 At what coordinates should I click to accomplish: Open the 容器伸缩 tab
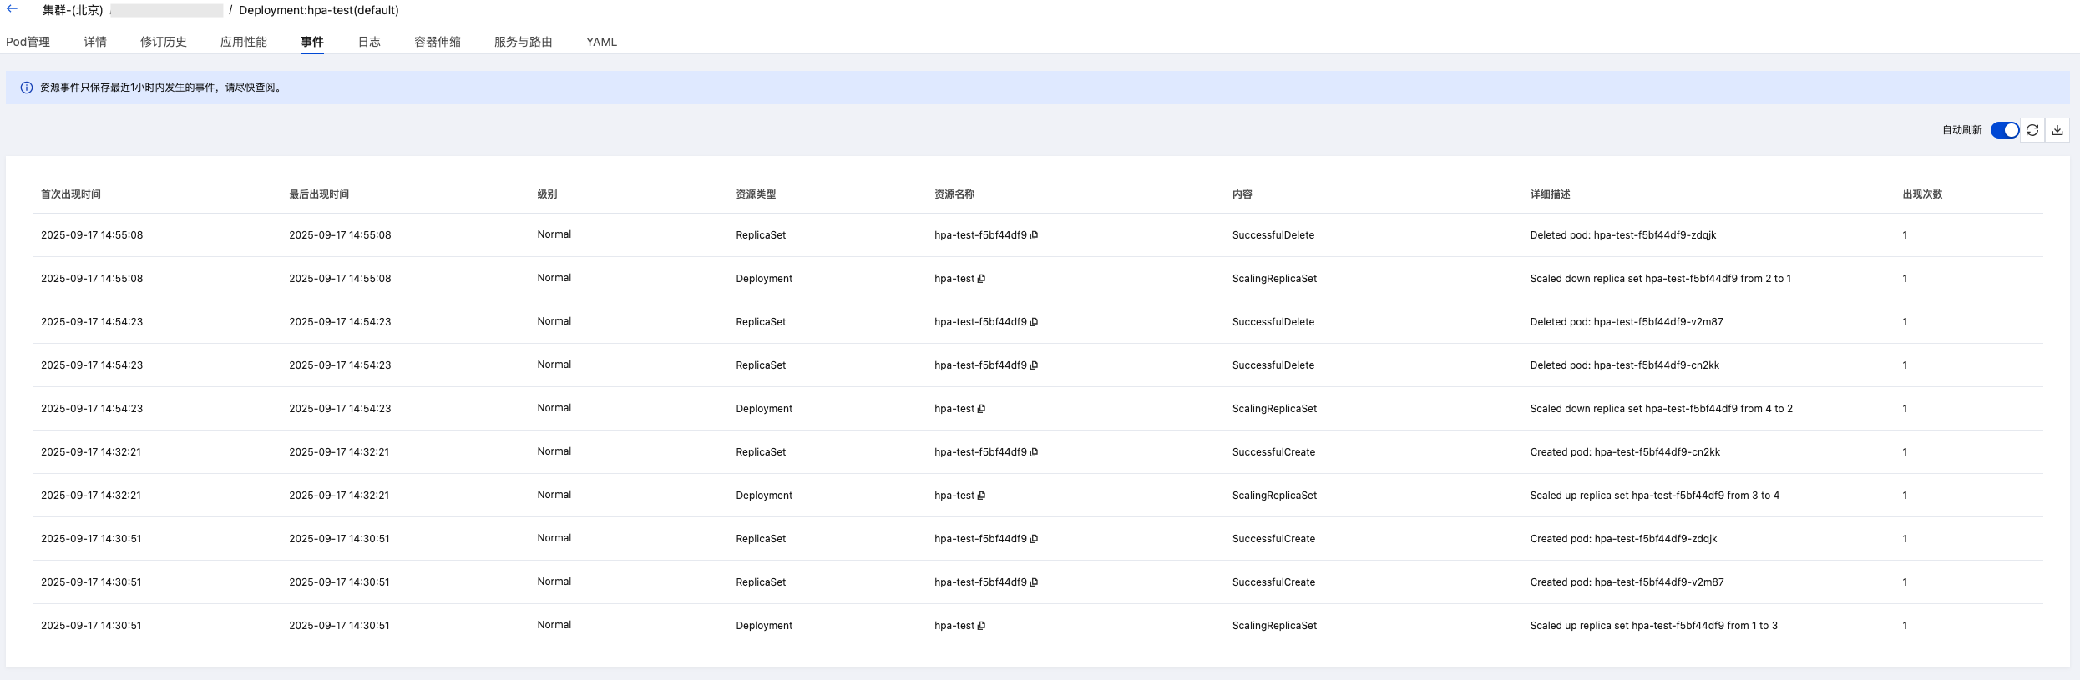[x=438, y=42]
